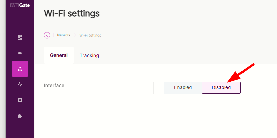Click the Wi-Fi settings breadcrumb
This screenshot has width=277, height=138.
click(x=90, y=35)
